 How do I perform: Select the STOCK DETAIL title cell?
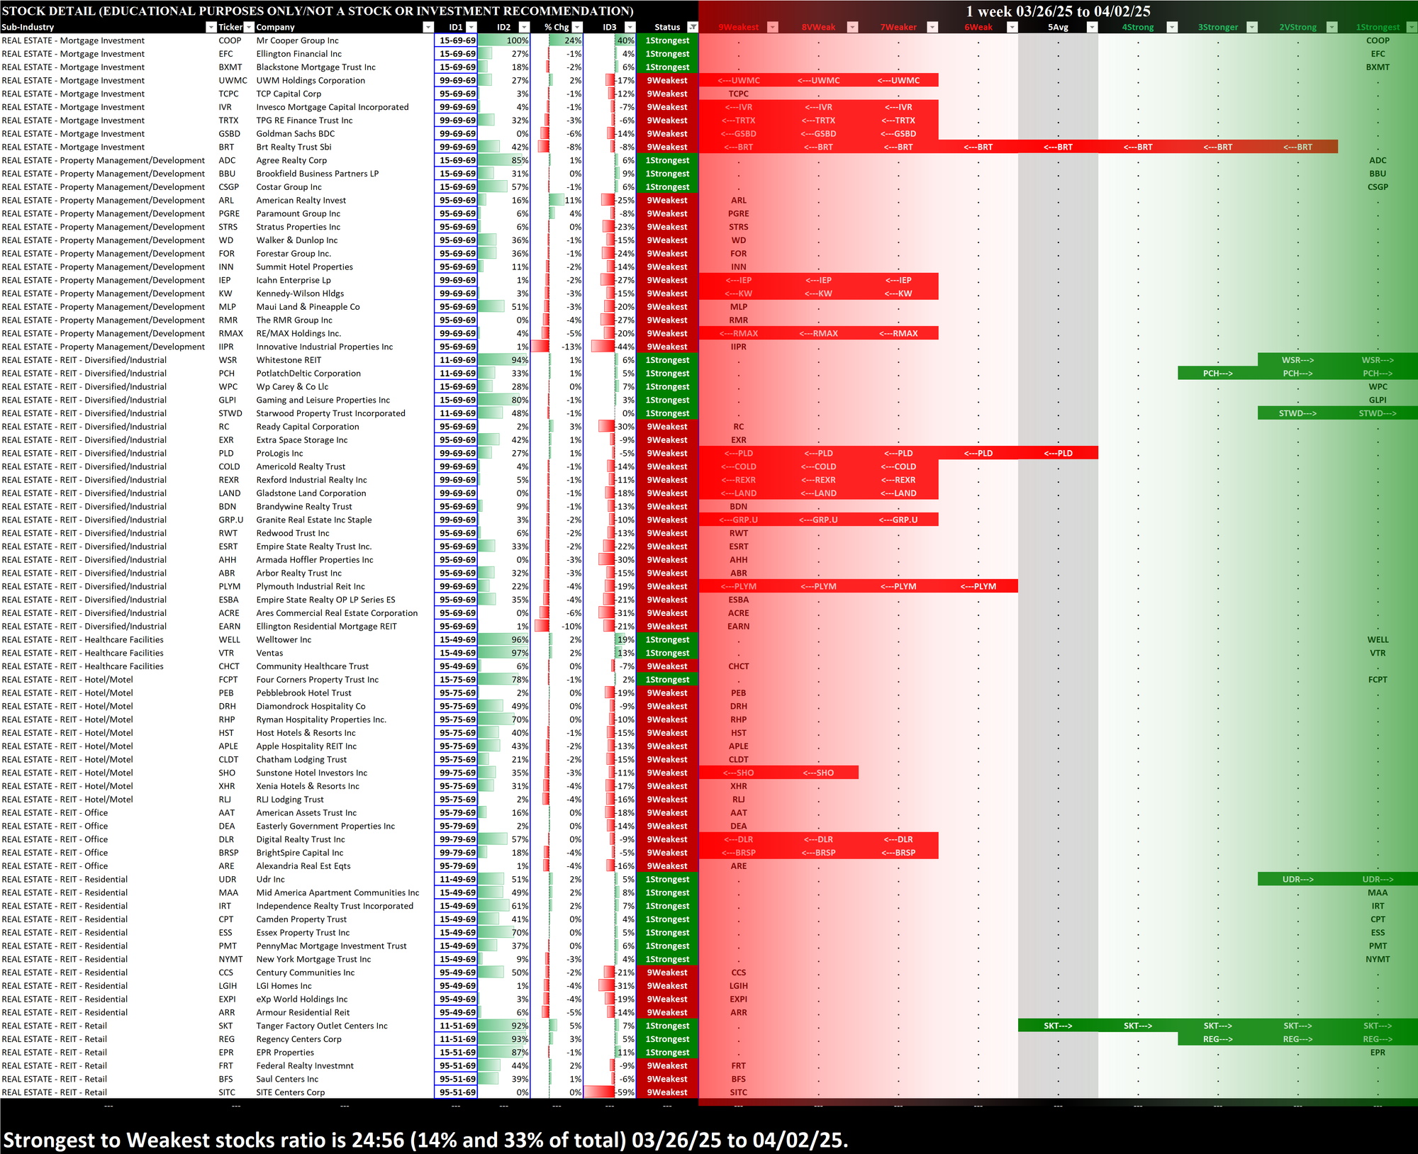coord(318,11)
